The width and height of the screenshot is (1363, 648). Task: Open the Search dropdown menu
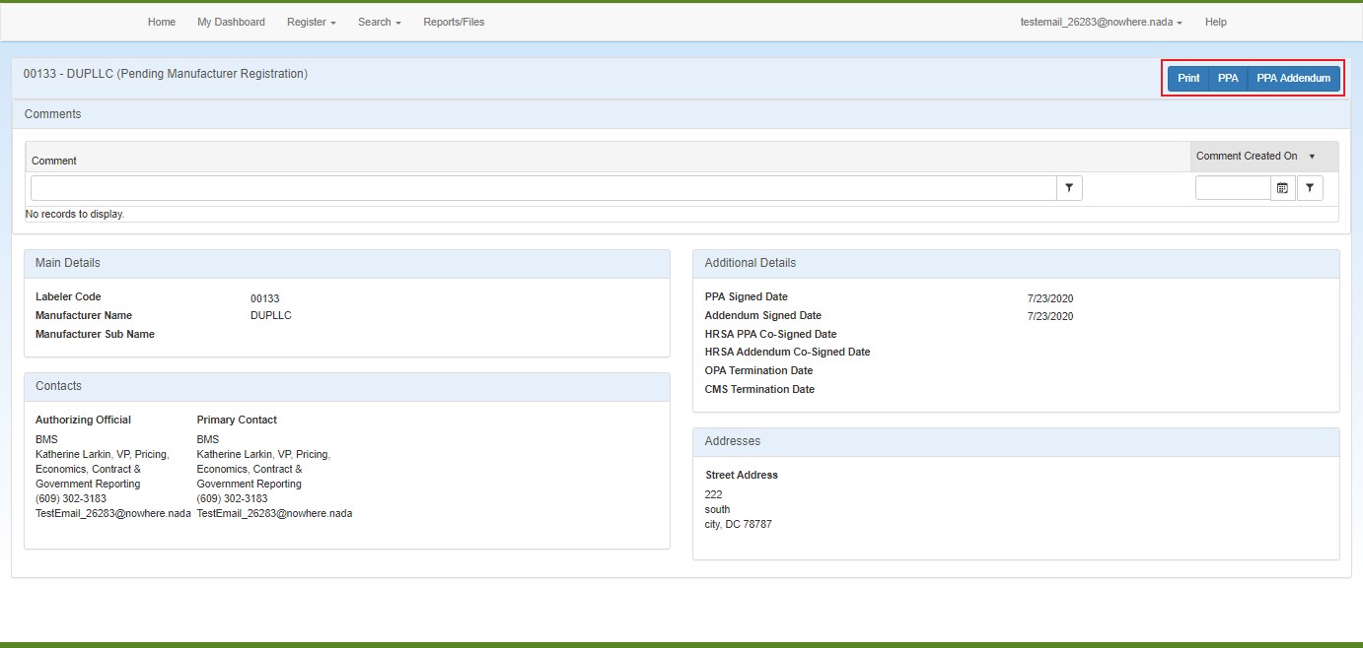tap(380, 22)
